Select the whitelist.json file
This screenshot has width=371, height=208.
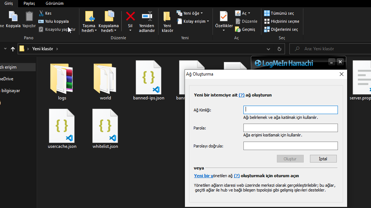click(x=105, y=129)
